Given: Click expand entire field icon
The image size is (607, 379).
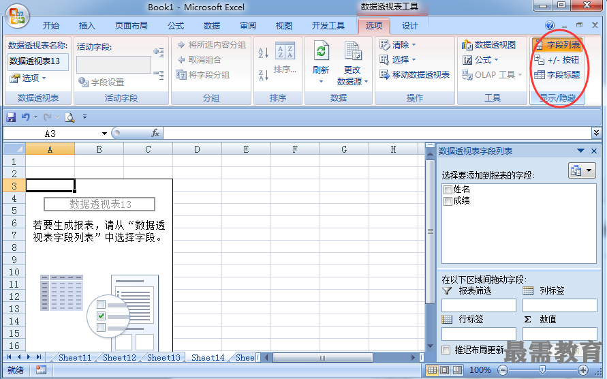Looking at the screenshot, I should [x=159, y=52].
